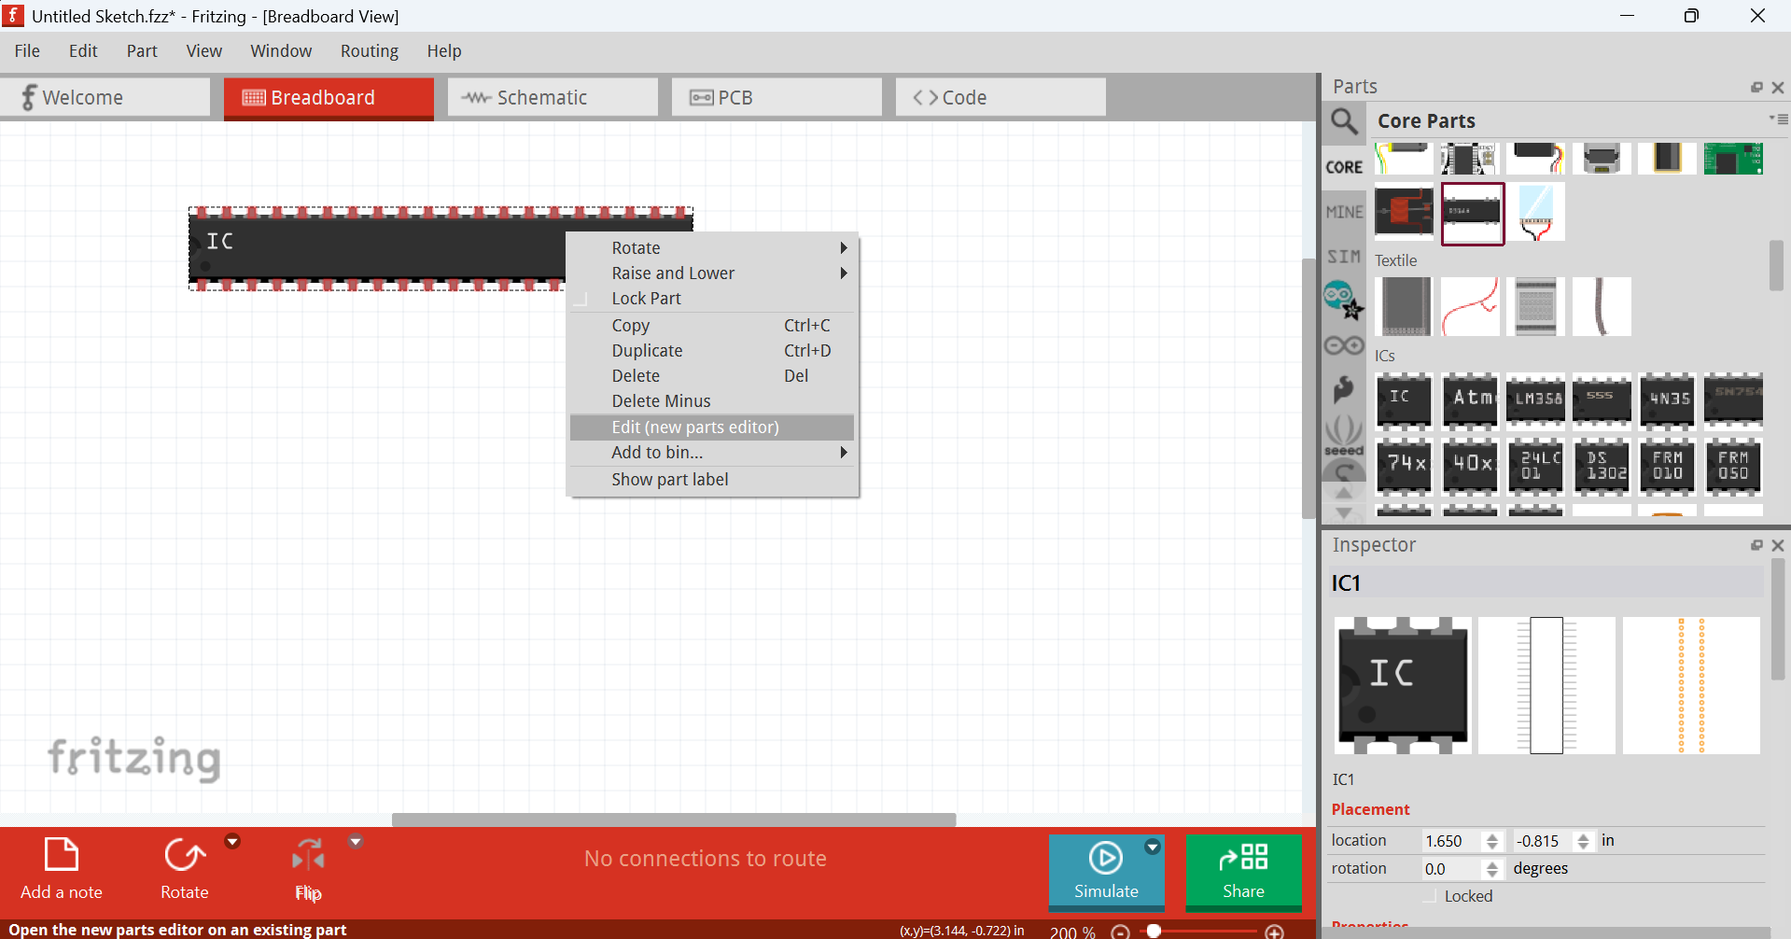Viewport: 1791px width, 939px height.
Task: Choose Show part label
Action: pos(712,480)
